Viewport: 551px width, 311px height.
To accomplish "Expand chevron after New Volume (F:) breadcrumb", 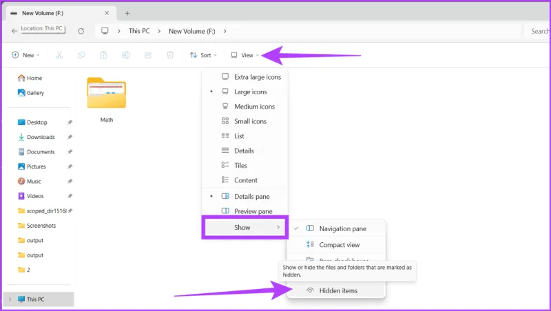I will click(225, 31).
